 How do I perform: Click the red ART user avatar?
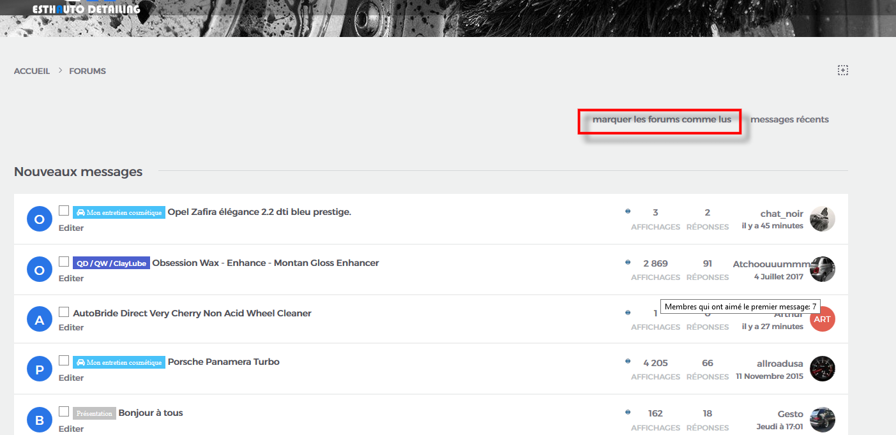(822, 319)
